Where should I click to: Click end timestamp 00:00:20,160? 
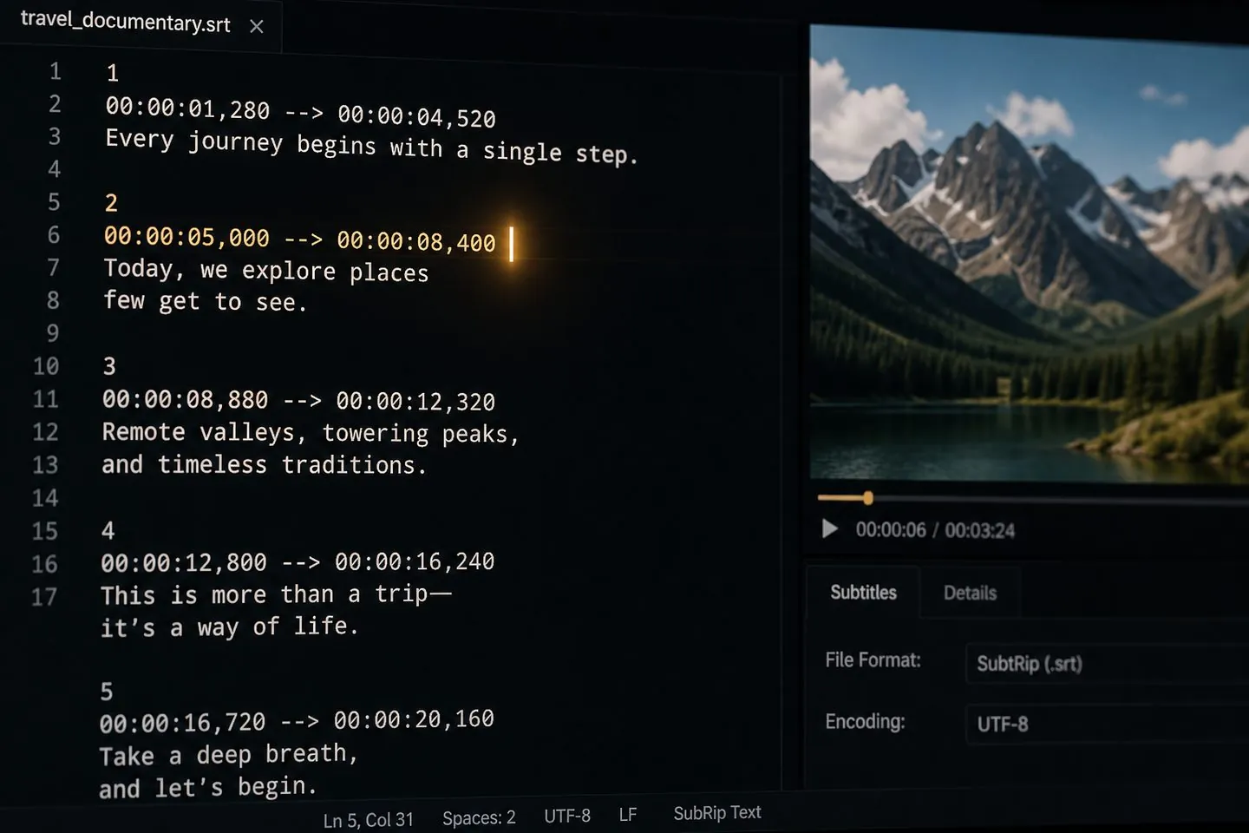point(414,719)
